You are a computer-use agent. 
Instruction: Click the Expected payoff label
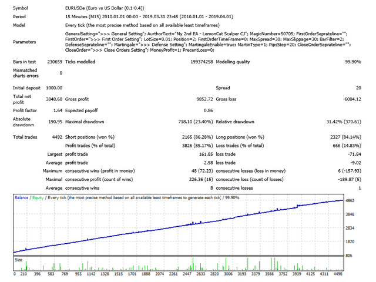pos(81,110)
